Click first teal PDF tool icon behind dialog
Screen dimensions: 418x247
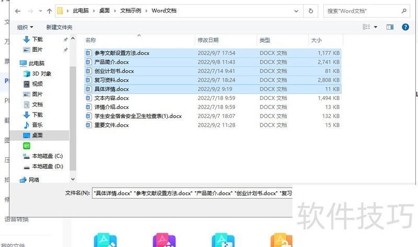tap(106, 240)
